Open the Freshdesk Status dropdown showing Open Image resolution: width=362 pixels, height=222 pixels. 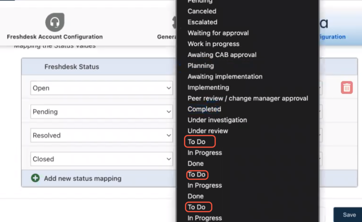click(x=101, y=88)
